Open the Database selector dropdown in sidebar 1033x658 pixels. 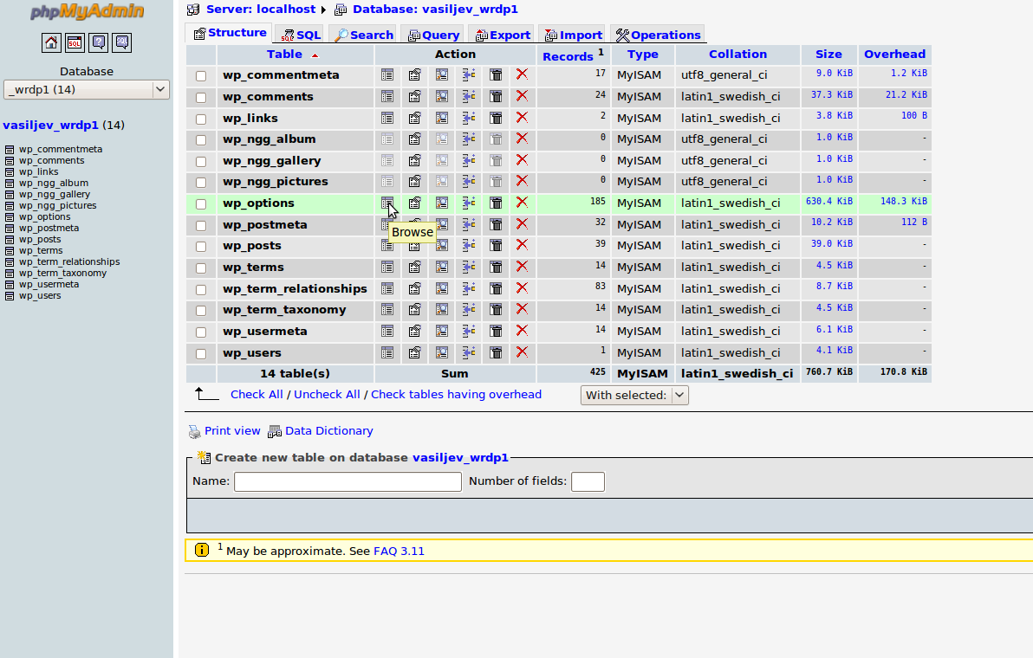point(87,89)
